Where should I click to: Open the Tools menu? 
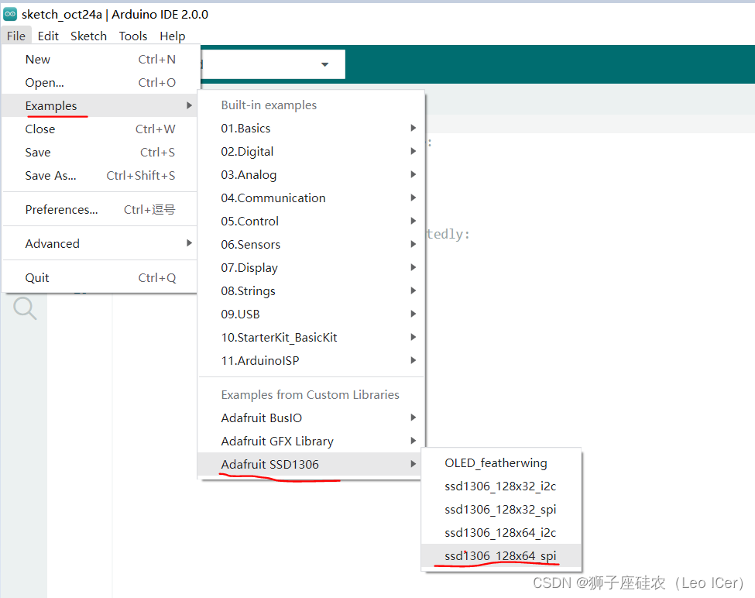(133, 36)
